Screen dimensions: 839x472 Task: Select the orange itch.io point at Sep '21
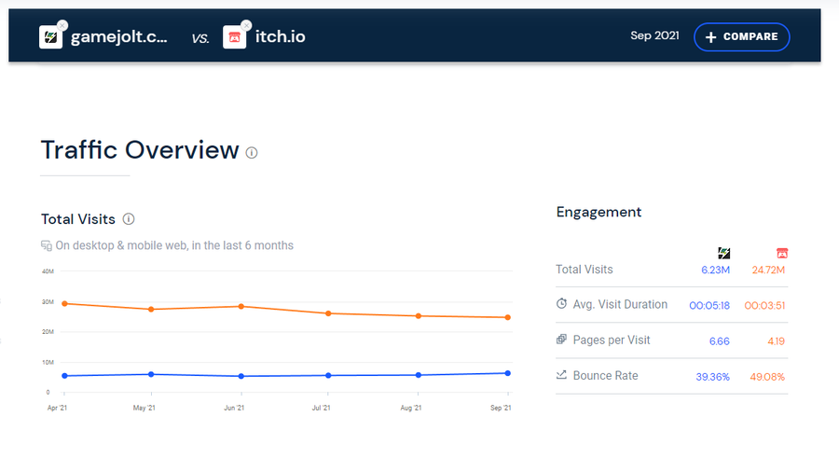(508, 317)
